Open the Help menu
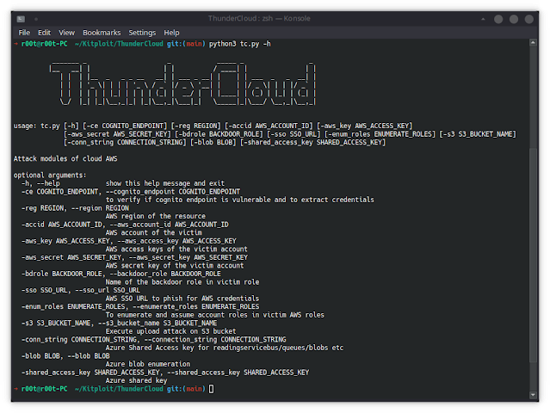This screenshot has width=550, height=413. [x=171, y=33]
